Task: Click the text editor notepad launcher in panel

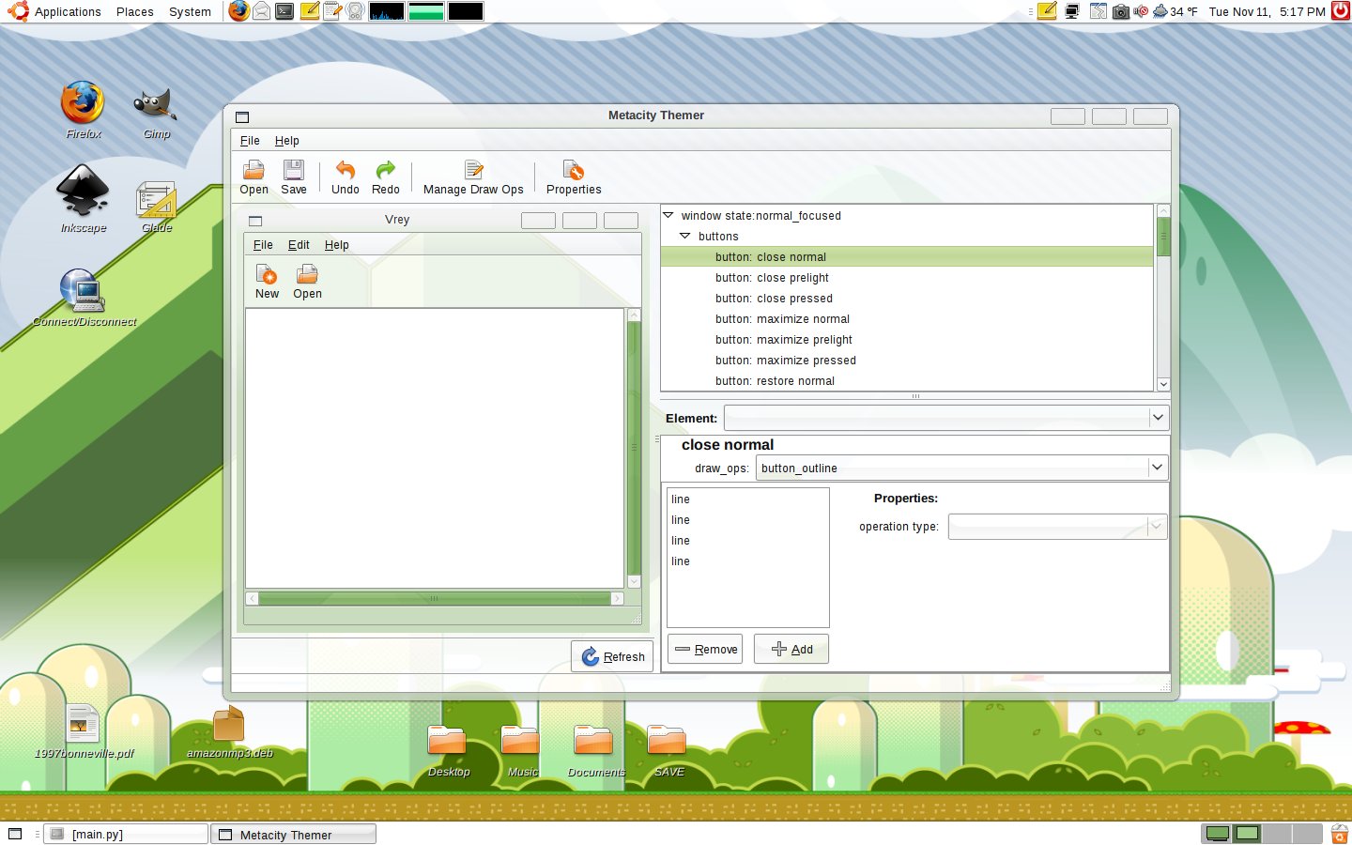Action: click(332, 11)
